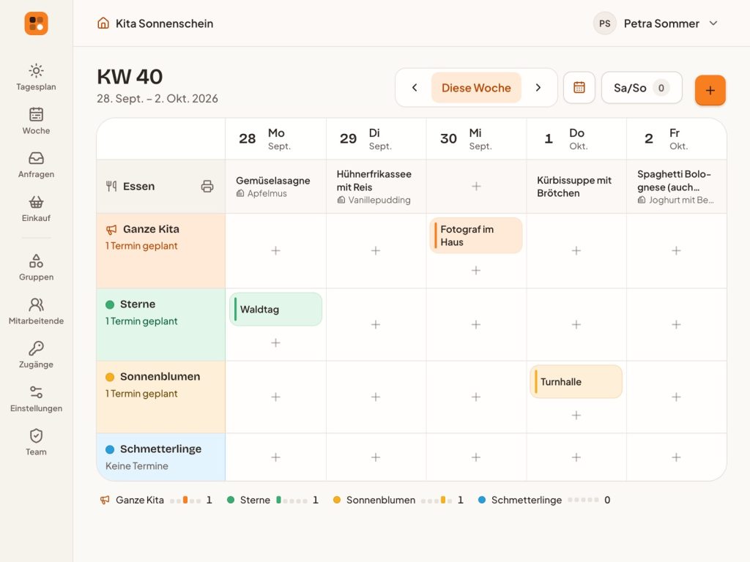Select the Wednesday 30 Sept. column header
This screenshot has height=562, width=750.
[476, 138]
